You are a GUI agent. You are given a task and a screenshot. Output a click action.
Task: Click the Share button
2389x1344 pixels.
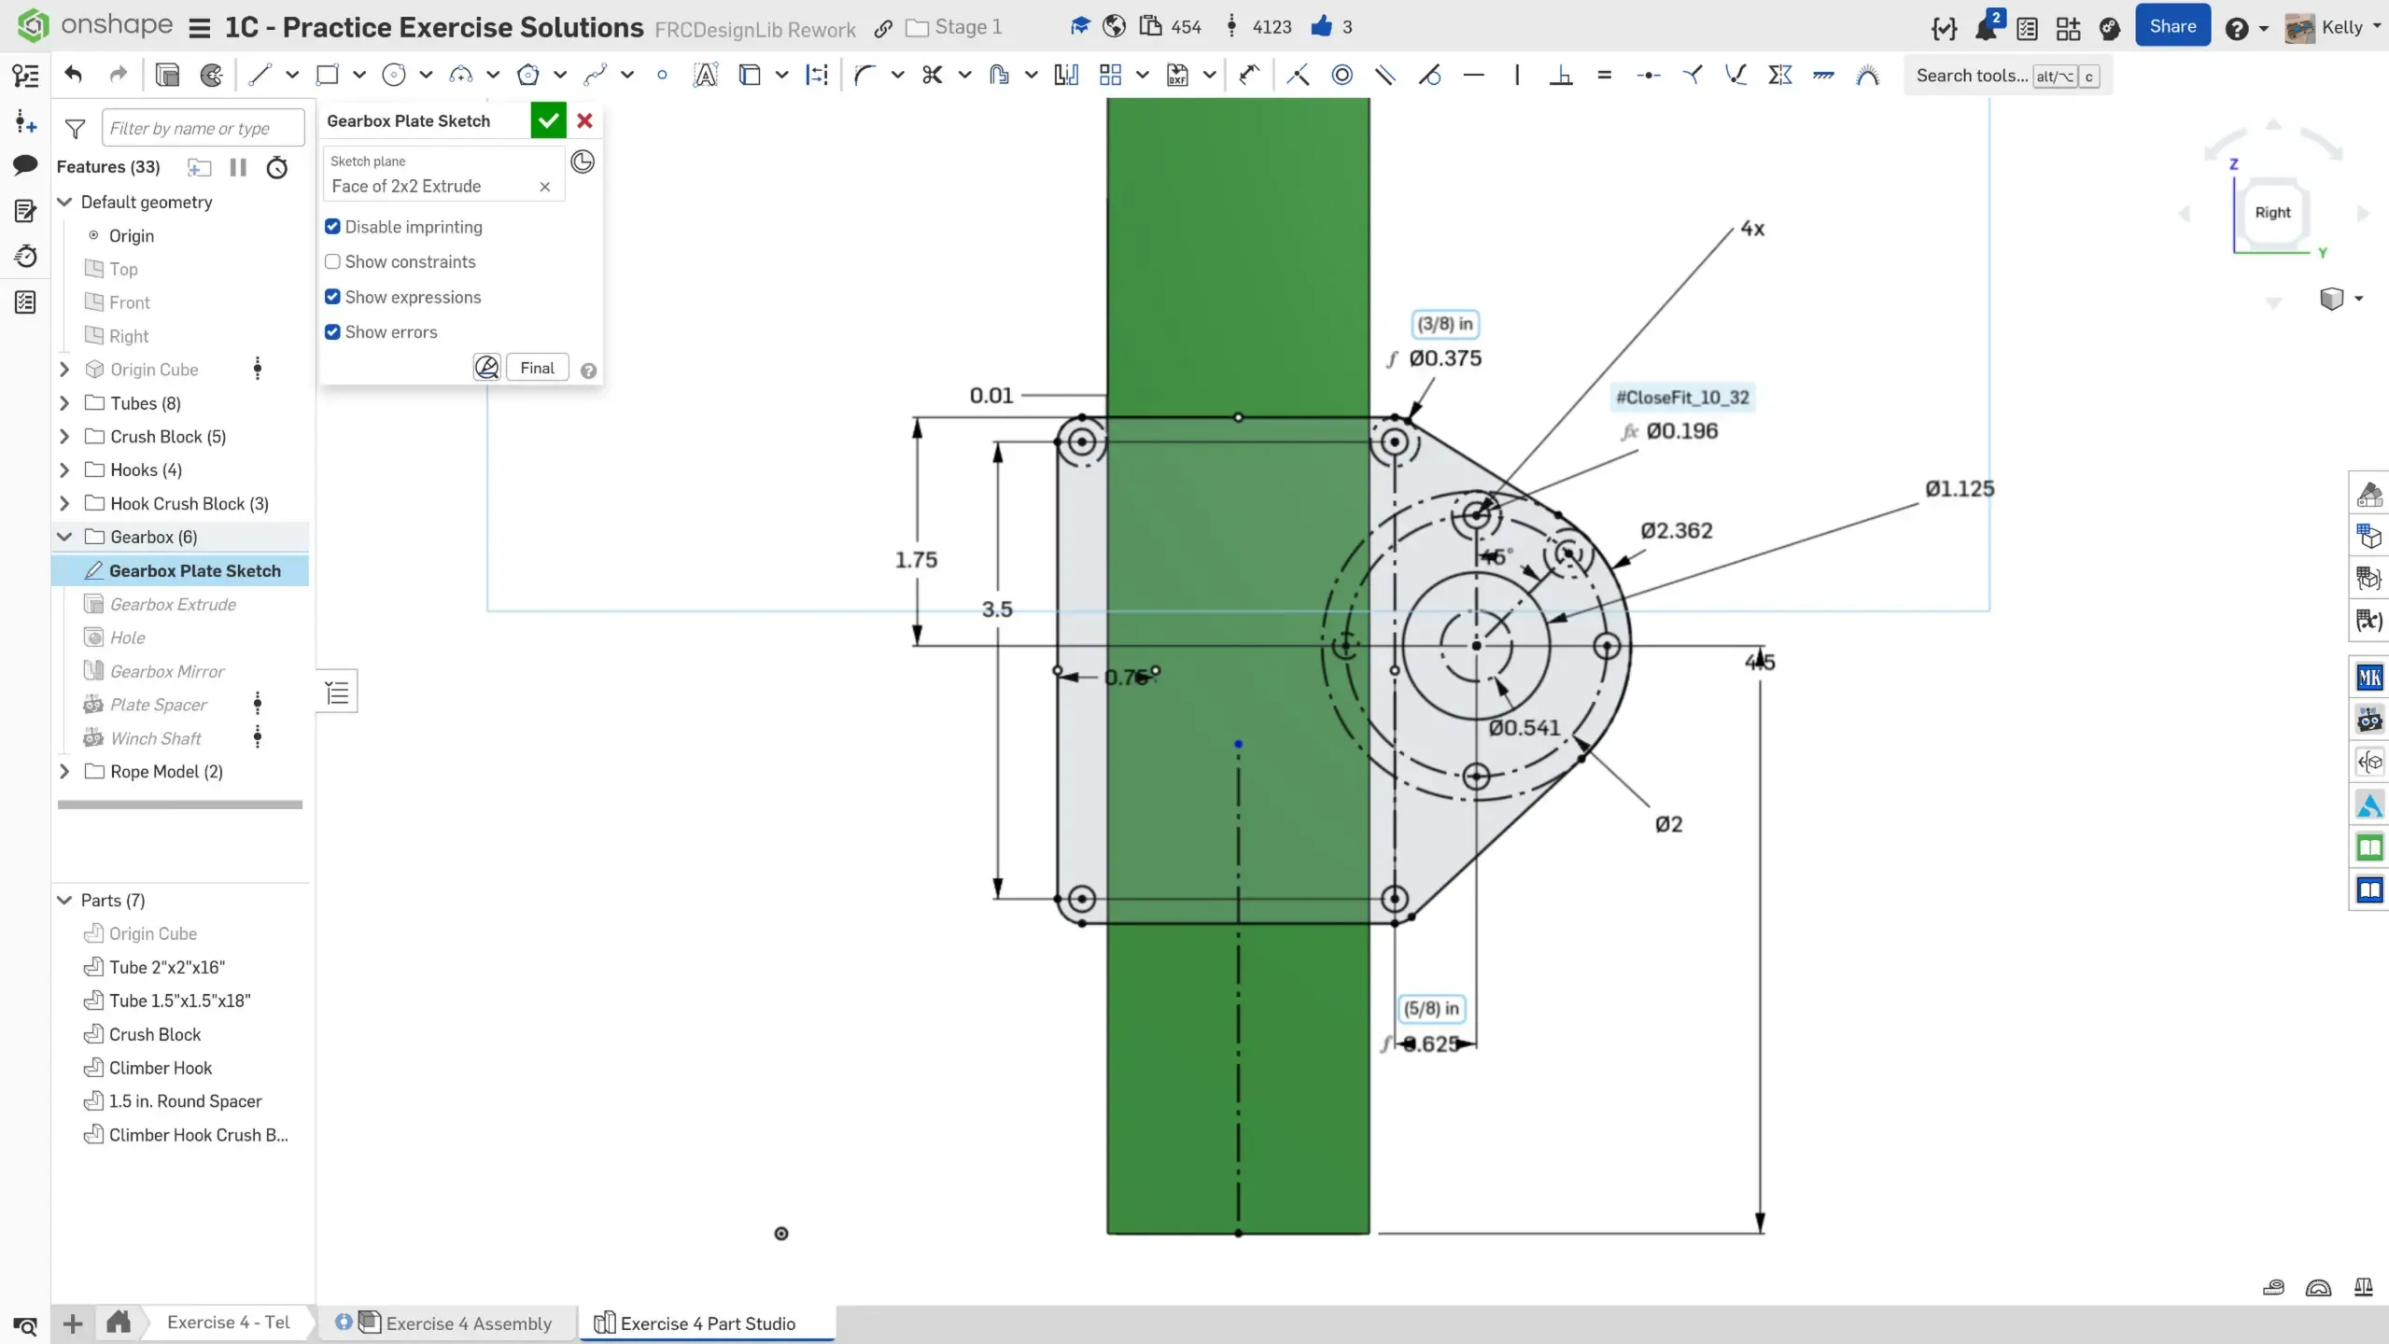pos(2171,27)
